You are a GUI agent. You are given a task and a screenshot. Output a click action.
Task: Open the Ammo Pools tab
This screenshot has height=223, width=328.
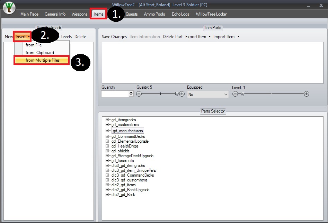pyautogui.click(x=154, y=14)
